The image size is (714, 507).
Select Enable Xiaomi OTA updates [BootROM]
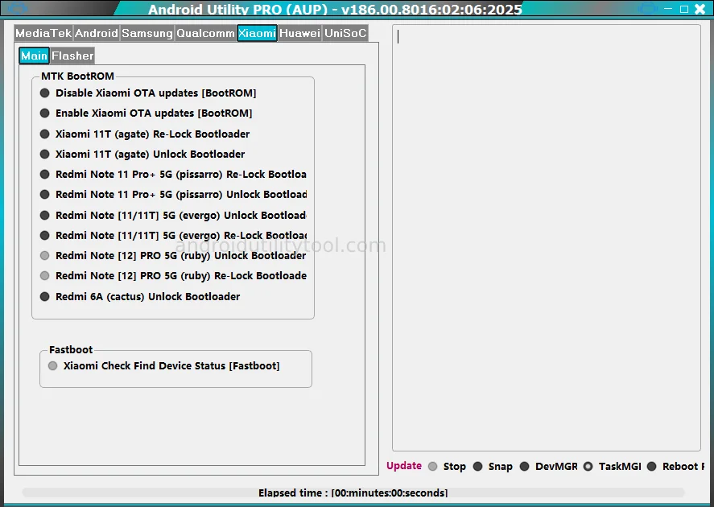pyautogui.click(x=147, y=113)
